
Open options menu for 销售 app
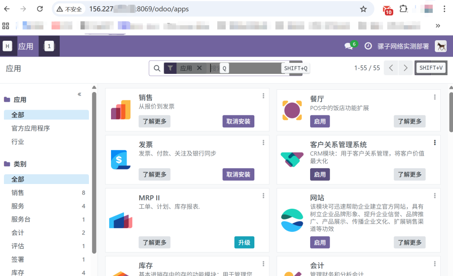click(x=263, y=96)
